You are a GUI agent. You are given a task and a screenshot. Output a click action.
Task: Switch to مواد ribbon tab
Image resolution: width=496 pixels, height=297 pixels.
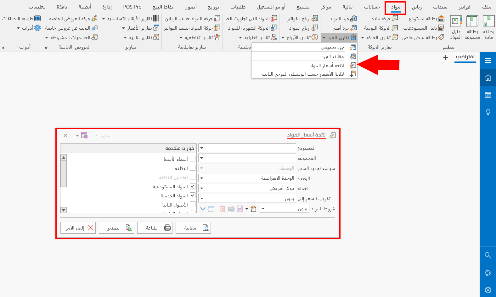pos(396,7)
